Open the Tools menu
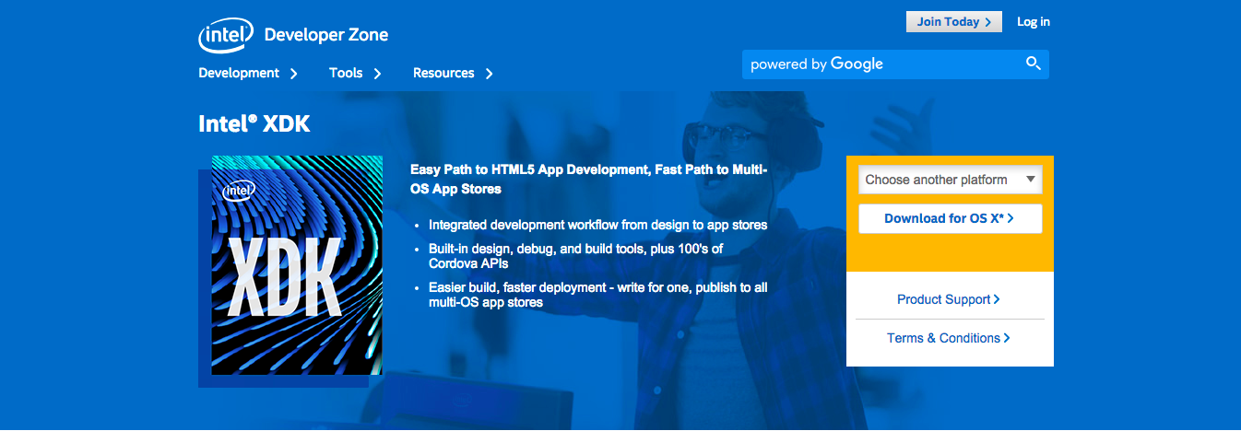 pyautogui.click(x=355, y=73)
